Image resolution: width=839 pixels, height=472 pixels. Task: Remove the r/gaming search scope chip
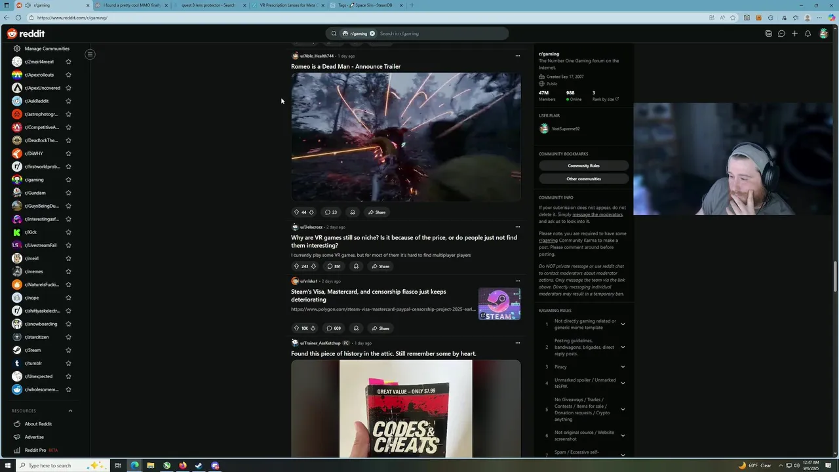tap(372, 33)
